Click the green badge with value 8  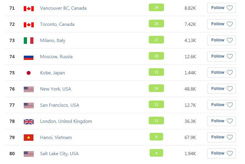(x=156, y=137)
